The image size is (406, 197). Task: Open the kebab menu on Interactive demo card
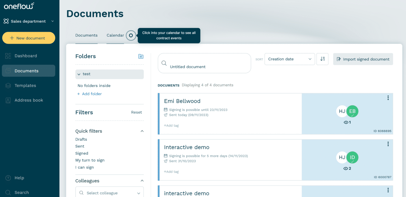tap(388, 144)
